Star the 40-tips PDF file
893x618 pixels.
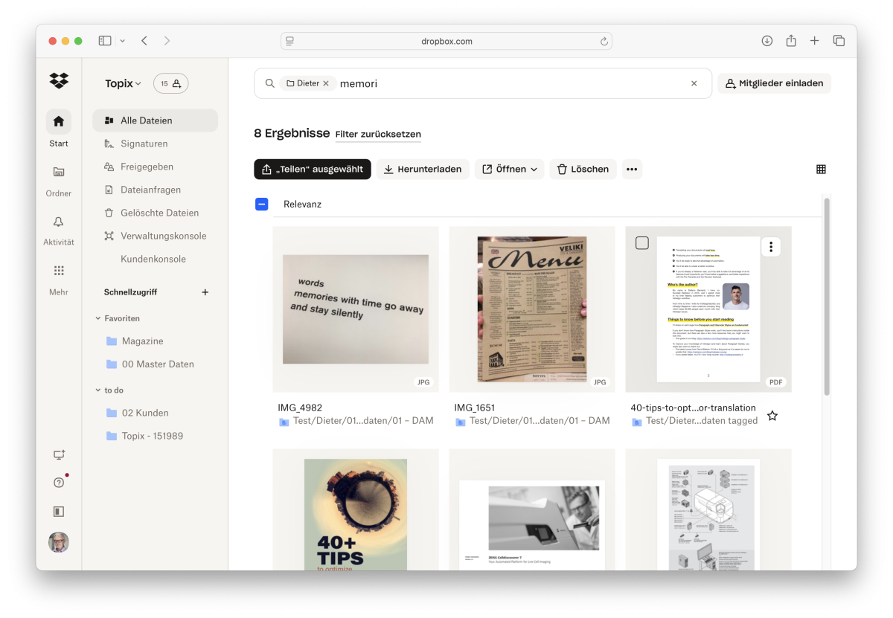pos(772,416)
